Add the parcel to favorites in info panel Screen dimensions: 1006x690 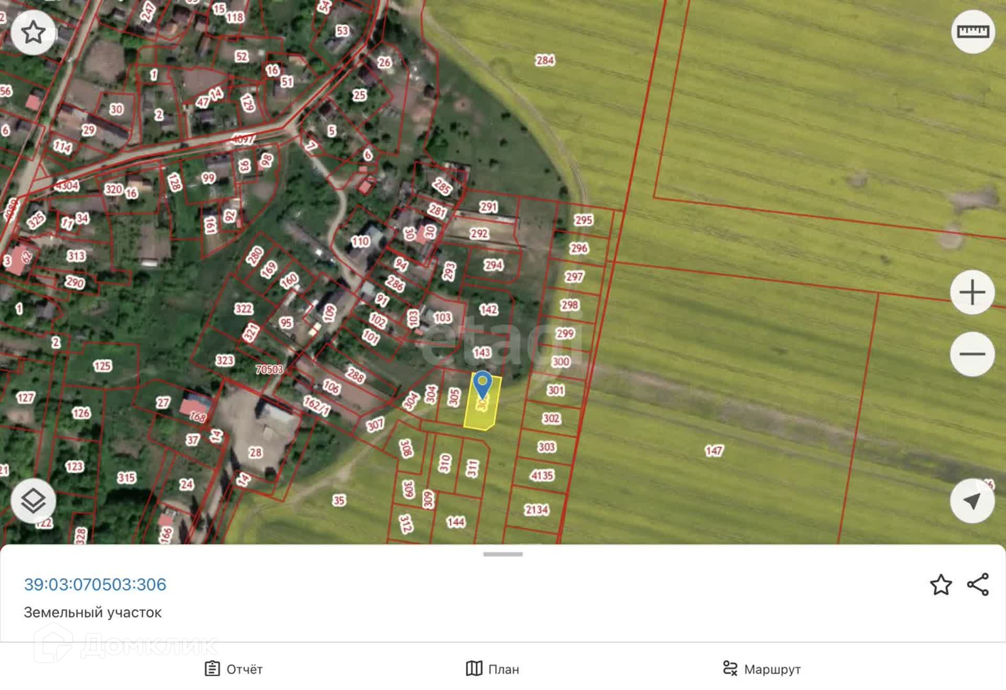(x=941, y=585)
